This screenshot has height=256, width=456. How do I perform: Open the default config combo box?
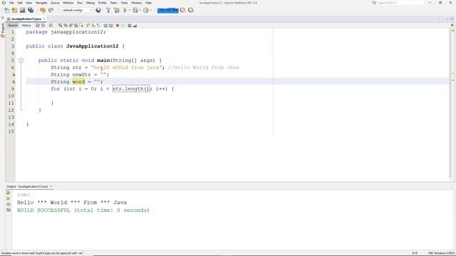pyautogui.click(x=76, y=10)
